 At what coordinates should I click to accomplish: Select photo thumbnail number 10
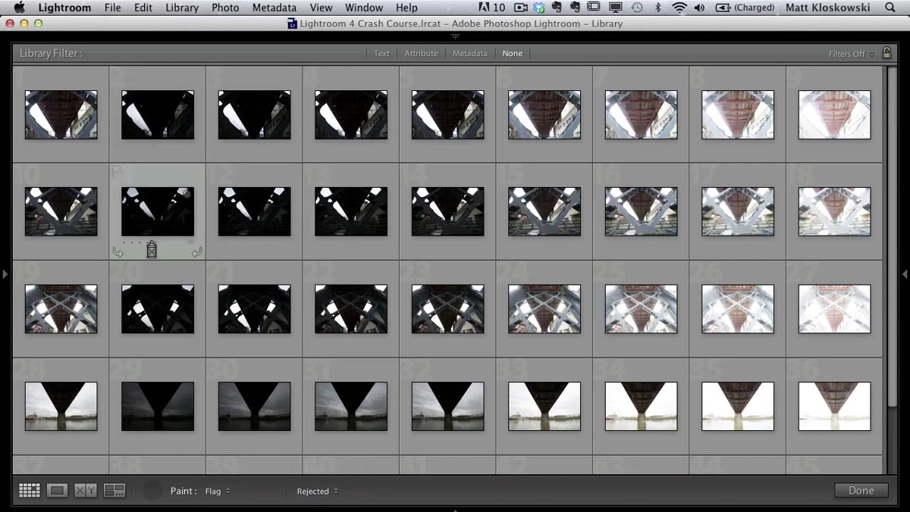tap(61, 211)
